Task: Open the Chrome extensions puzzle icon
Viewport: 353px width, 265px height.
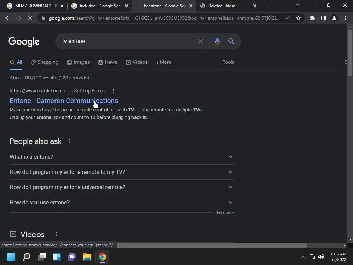Action: click(312, 18)
